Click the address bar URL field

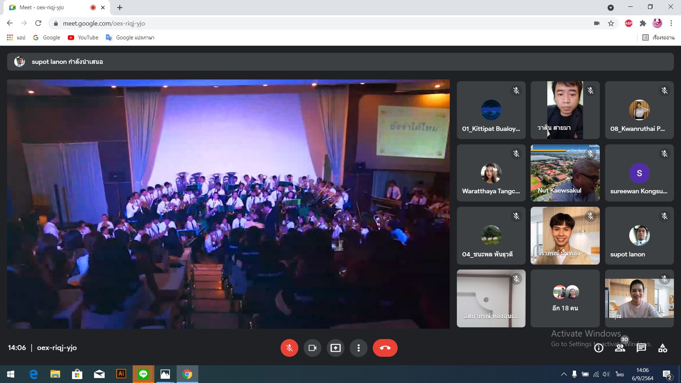279,24
